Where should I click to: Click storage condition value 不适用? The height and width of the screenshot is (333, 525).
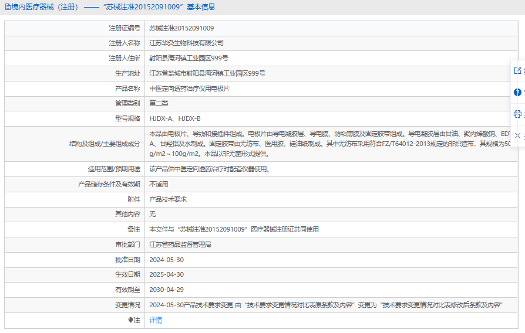[159, 184]
